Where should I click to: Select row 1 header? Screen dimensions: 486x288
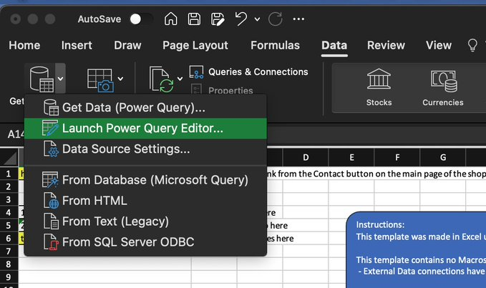[9, 174]
